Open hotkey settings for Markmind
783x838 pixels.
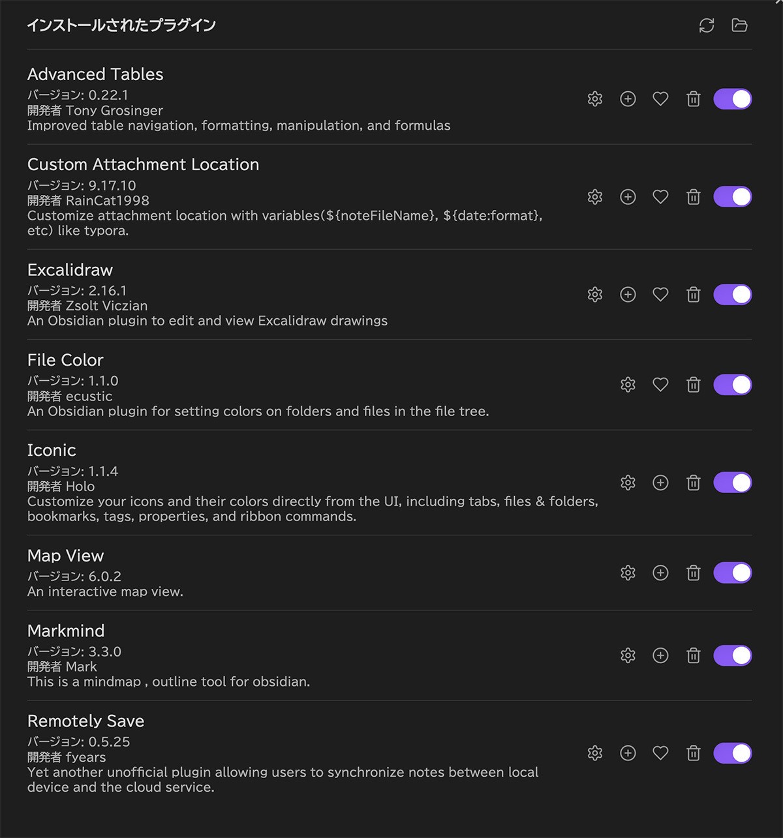click(x=660, y=655)
